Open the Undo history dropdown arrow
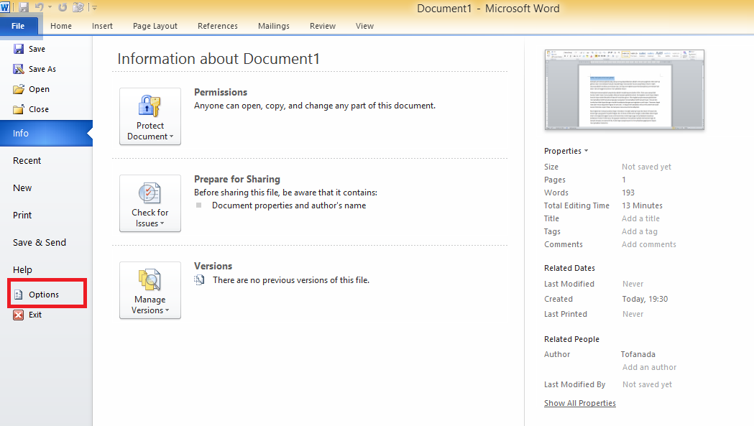This screenshot has width=754, height=426. (x=50, y=8)
